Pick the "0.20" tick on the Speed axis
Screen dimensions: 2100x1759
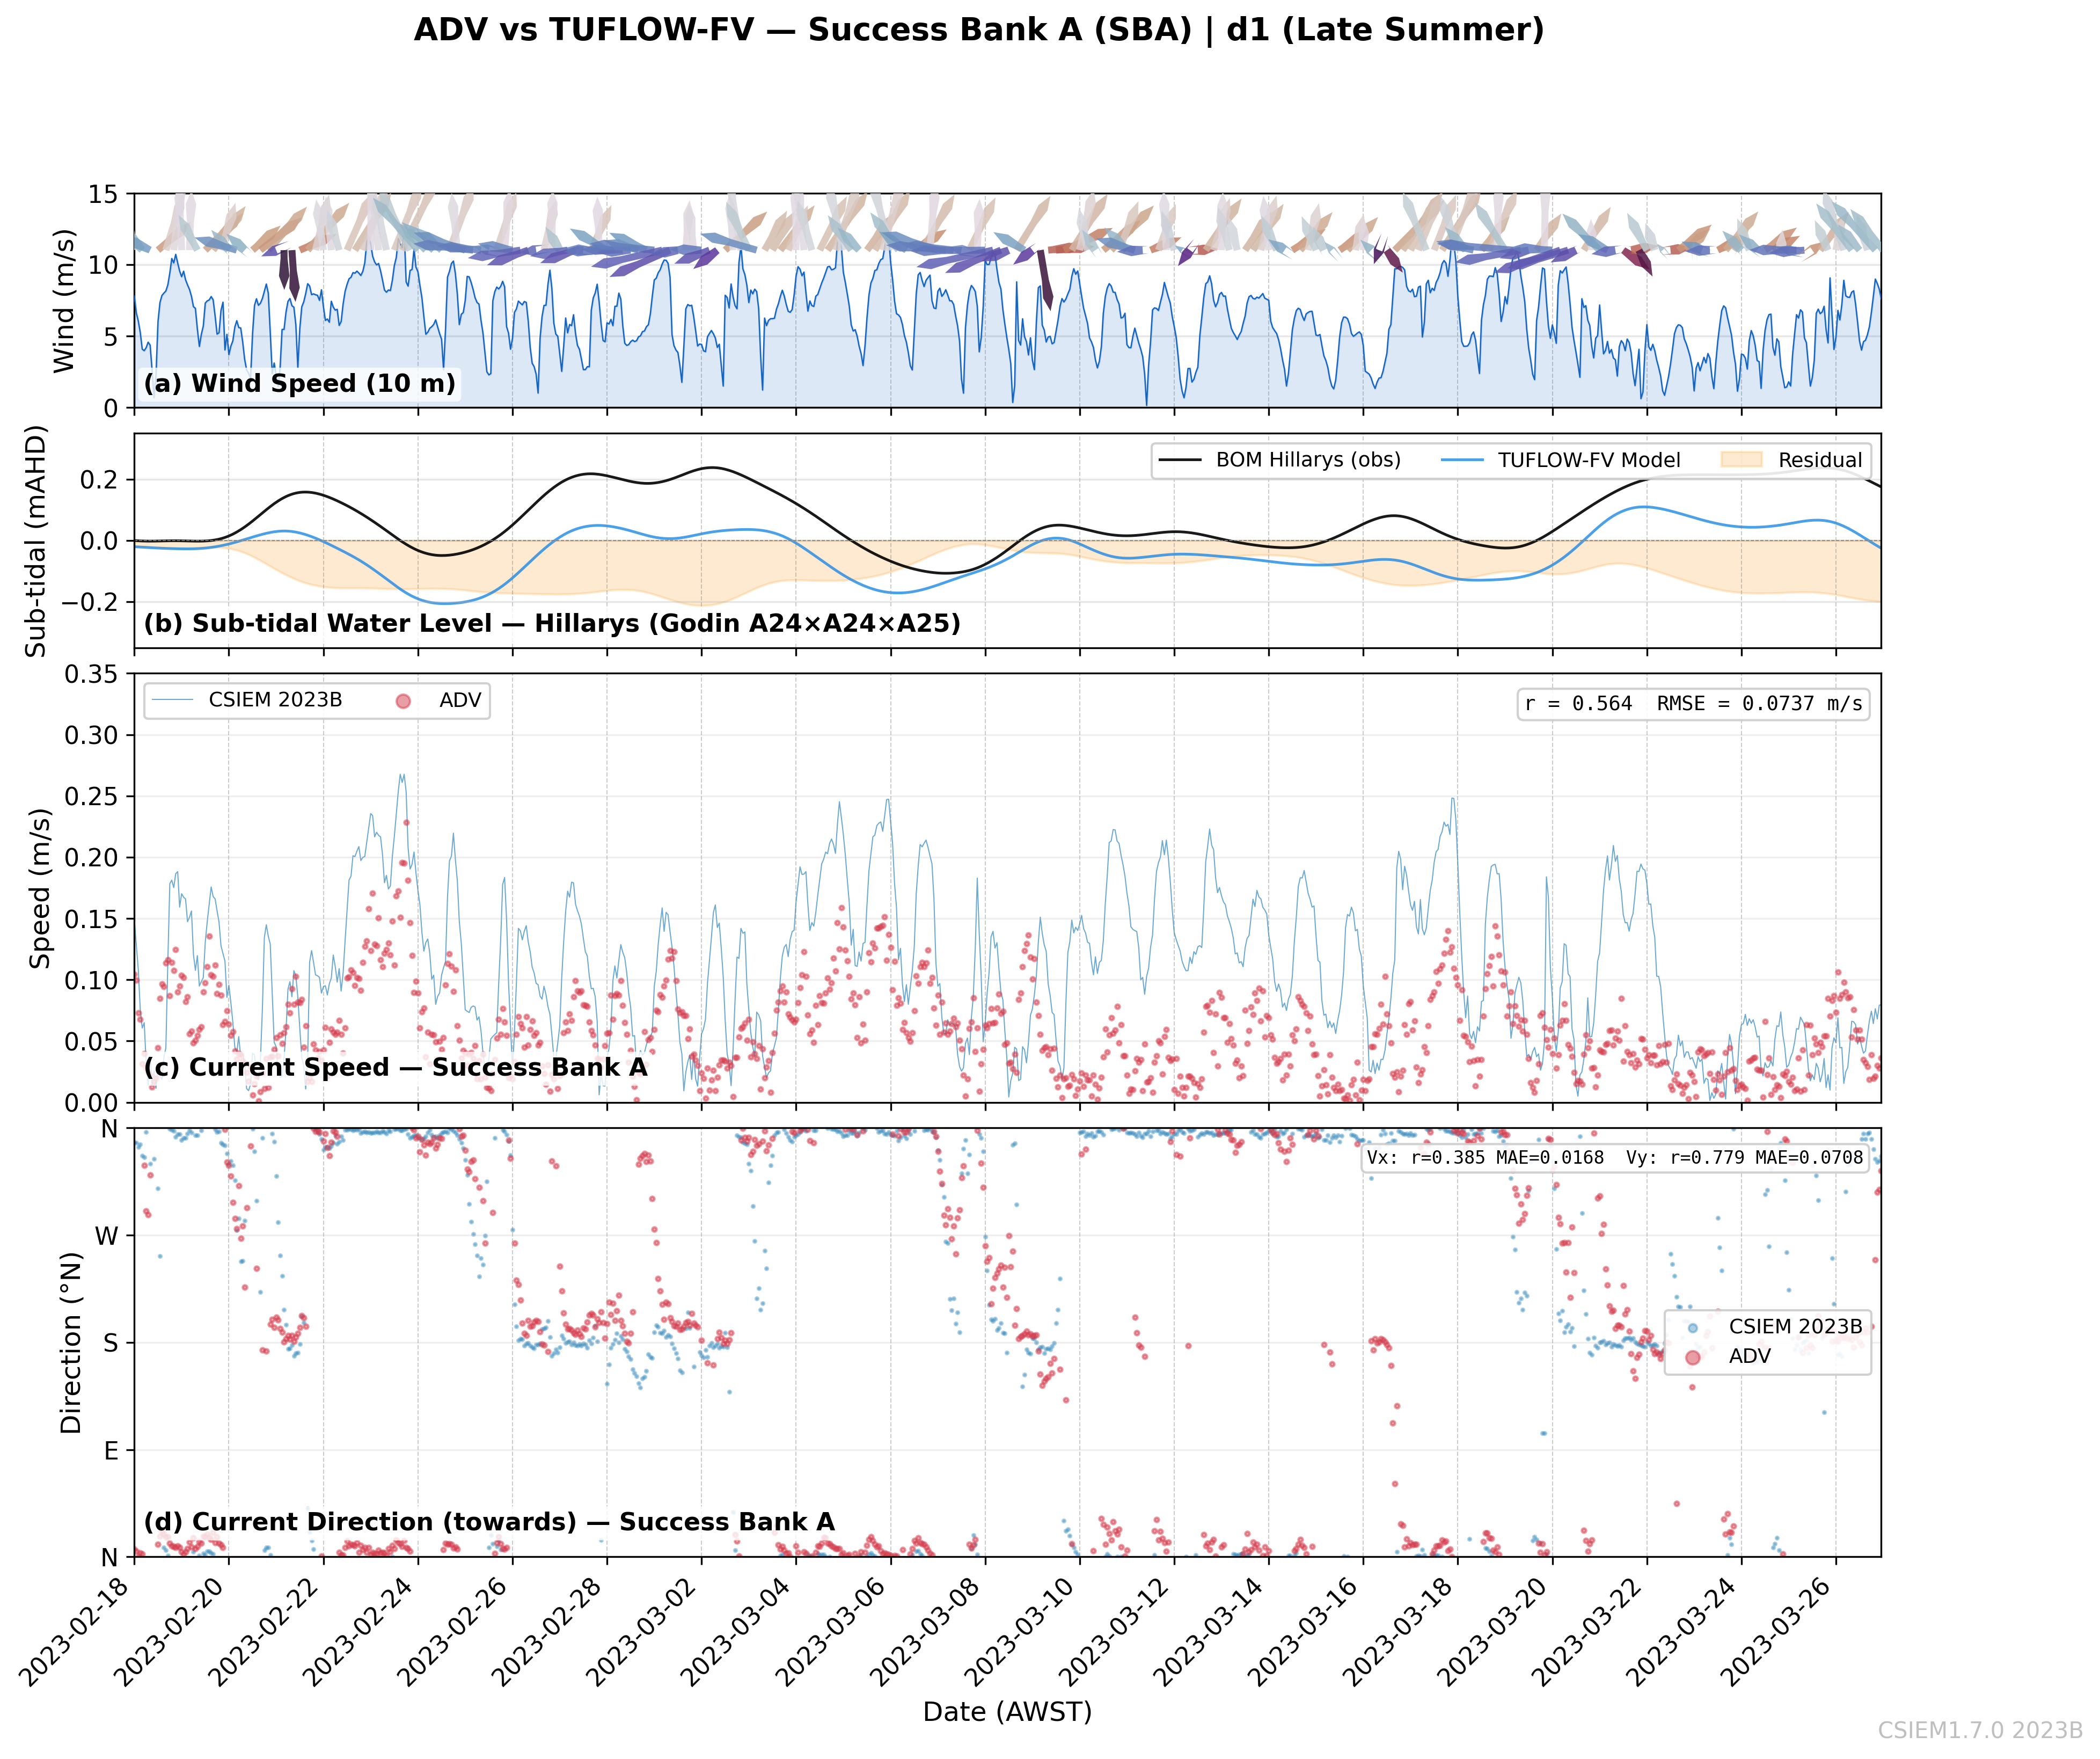pyautogui.click(x=92, y=858)
